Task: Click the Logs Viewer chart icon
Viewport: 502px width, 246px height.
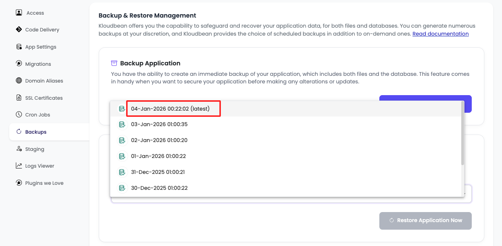Action: (x=19, y=166)
